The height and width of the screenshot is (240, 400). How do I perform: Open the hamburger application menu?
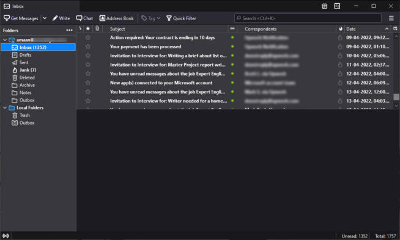pos(391,18)
